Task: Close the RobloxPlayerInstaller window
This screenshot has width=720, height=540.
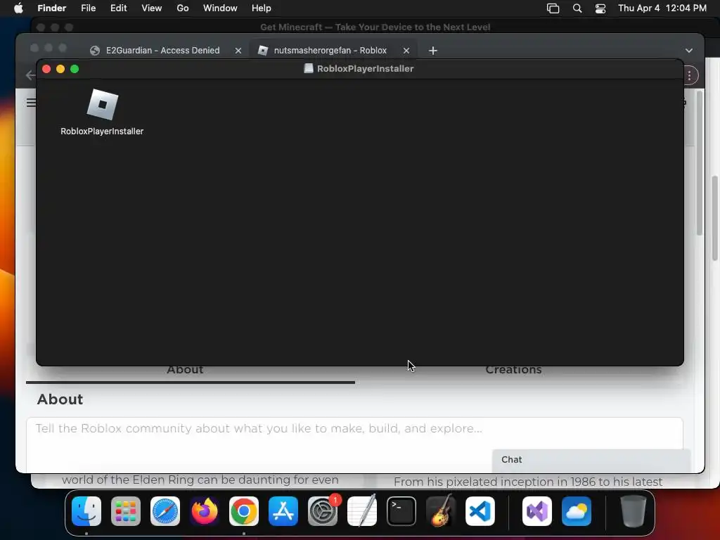Action: click(46, 69)
